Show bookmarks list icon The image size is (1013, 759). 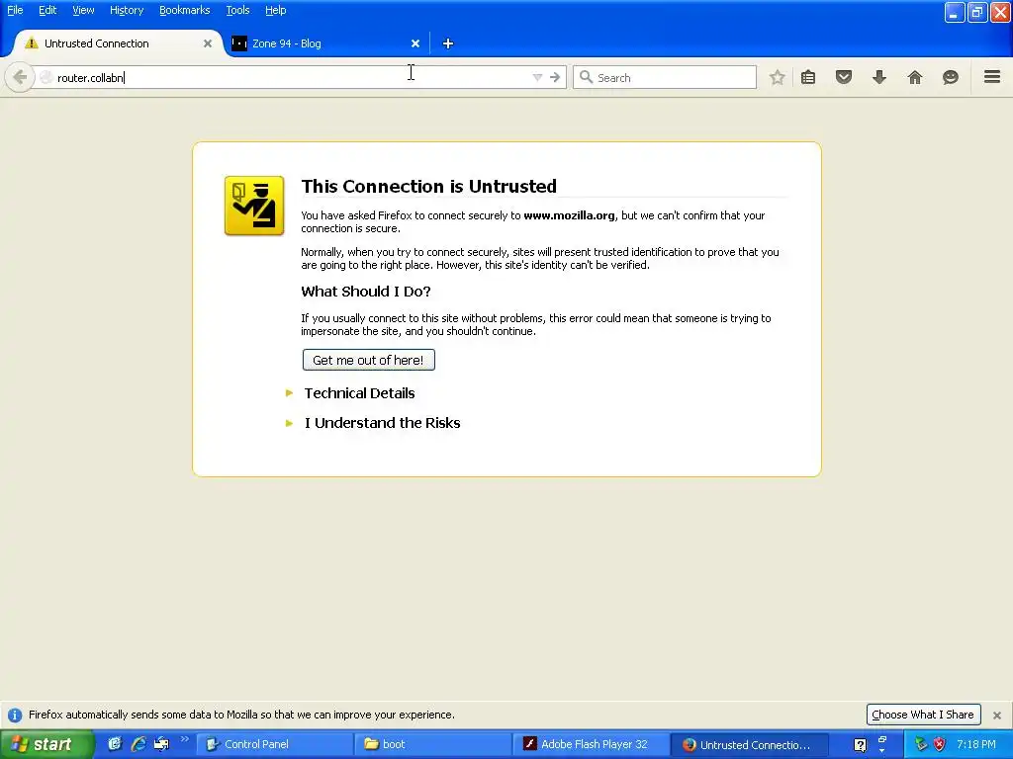pyautogui.click(x=808, y=77)
